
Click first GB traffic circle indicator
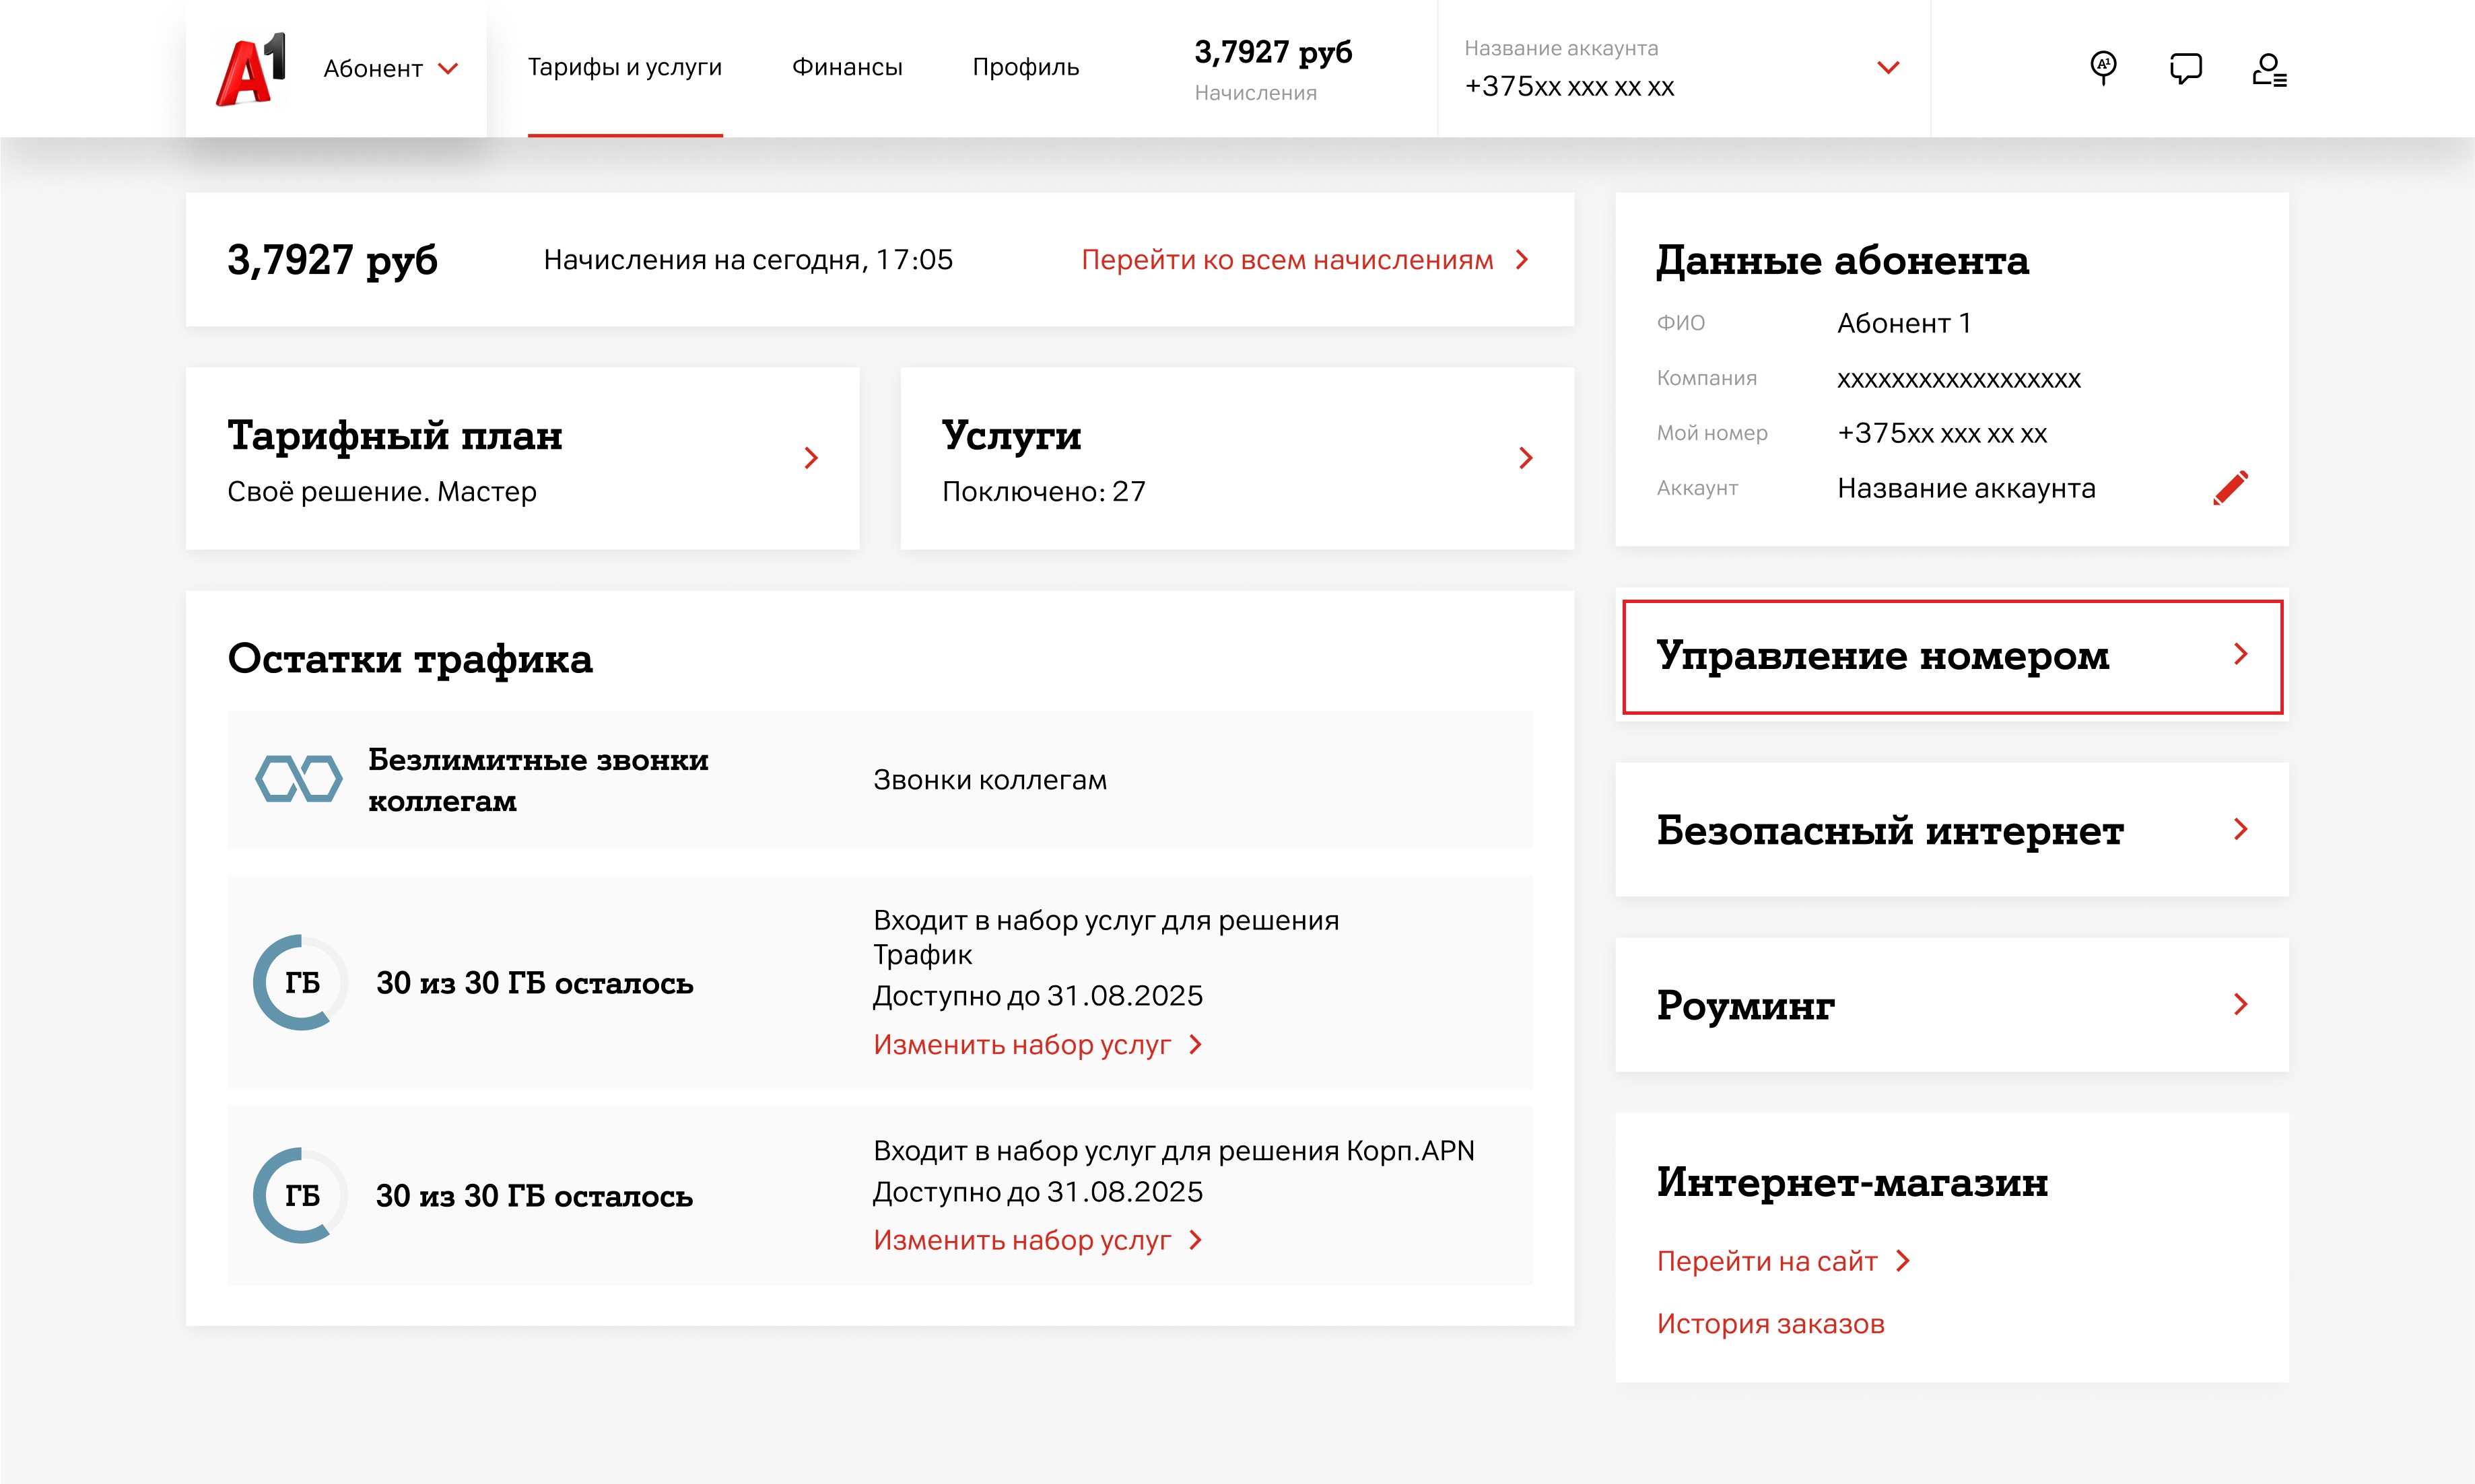click(x=300, y=982)
